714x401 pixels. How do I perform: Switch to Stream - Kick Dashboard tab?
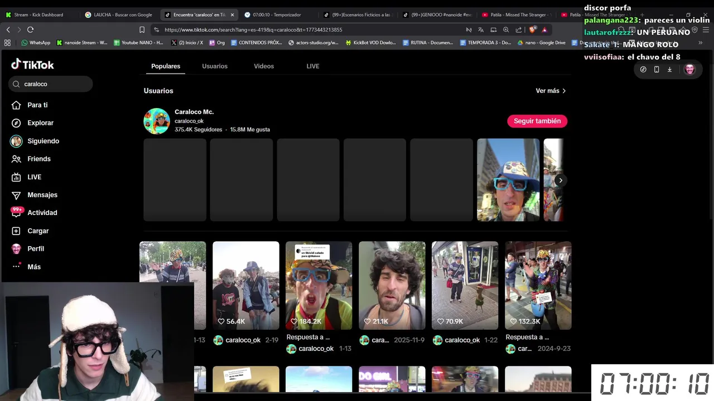click(x=38, y=14)
